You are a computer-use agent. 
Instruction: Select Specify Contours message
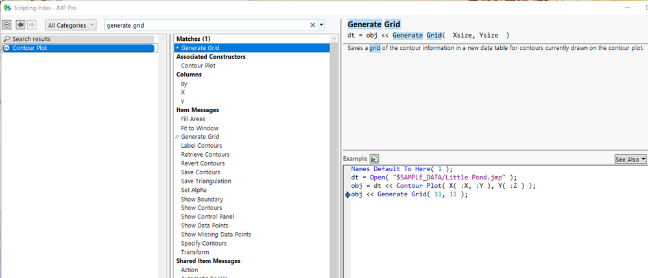click(204, 243)
